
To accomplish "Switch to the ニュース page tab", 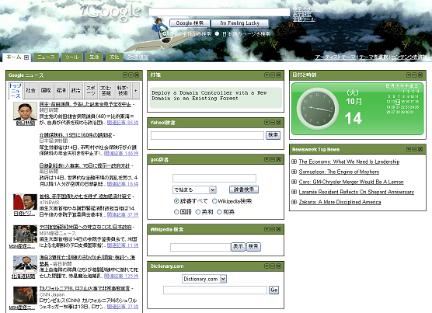I will tap(46, 57).
